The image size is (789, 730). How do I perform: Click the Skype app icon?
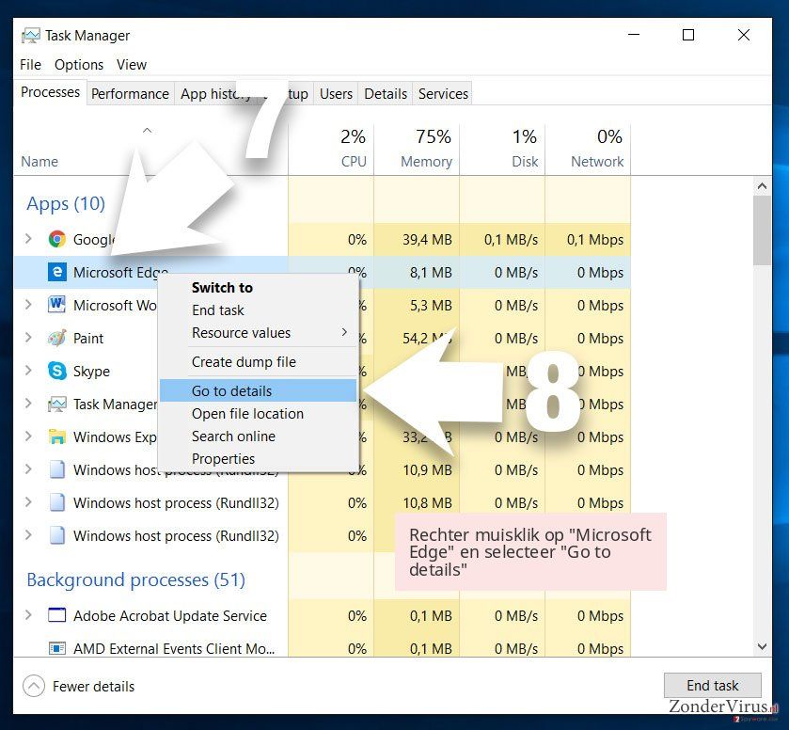click(56, 371)
